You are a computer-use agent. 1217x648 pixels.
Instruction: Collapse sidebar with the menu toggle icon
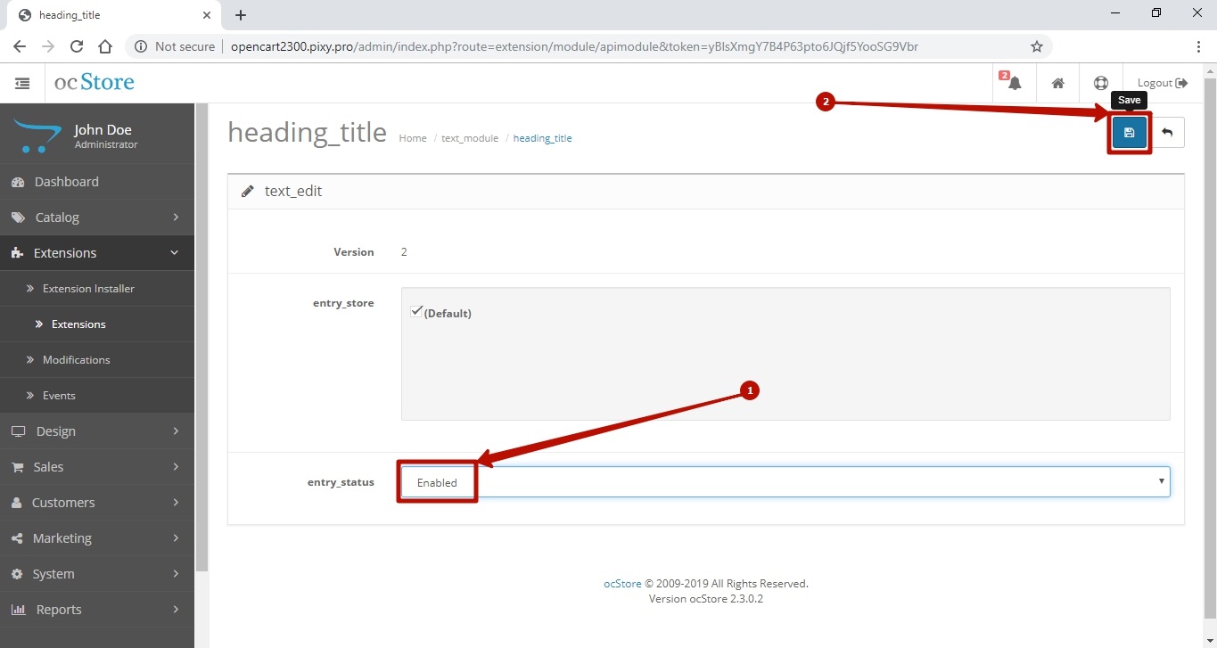coord(22,83)
